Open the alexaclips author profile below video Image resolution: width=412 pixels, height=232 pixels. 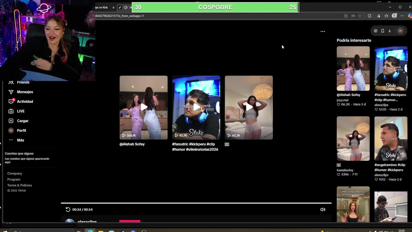point(87,222)
